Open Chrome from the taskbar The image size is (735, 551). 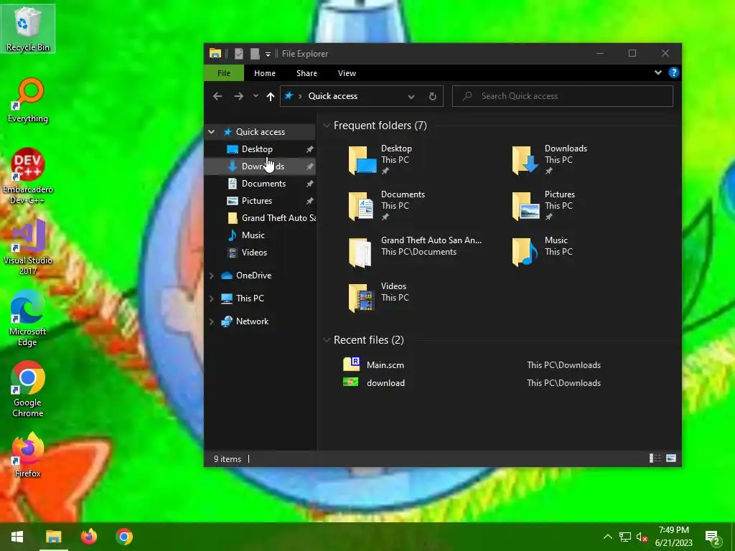(124, 537)
